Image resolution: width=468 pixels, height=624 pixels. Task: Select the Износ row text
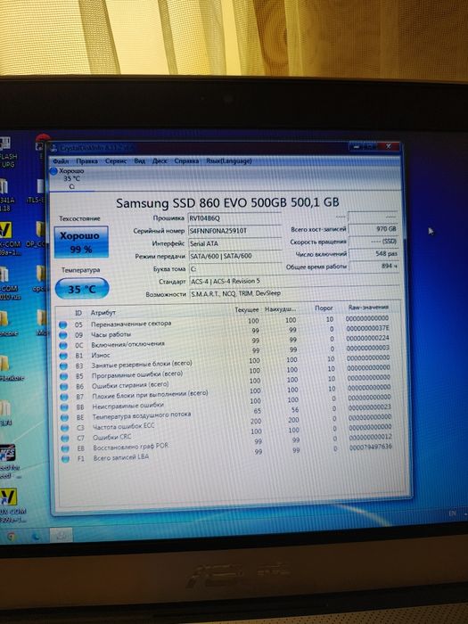[x=101, y=355]
